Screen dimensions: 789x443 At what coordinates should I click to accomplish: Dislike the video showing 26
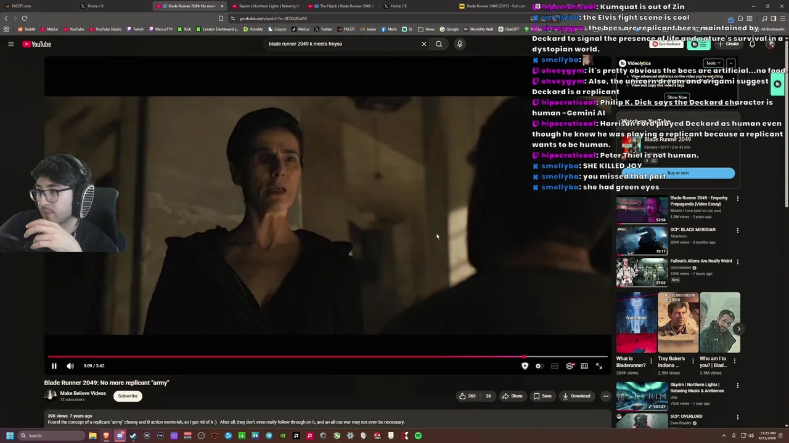488,396
